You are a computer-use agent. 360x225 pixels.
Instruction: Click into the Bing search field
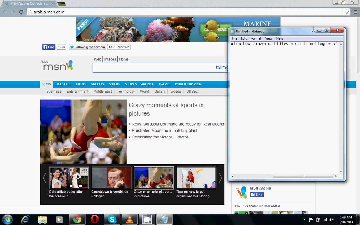(x=153, y=67)
